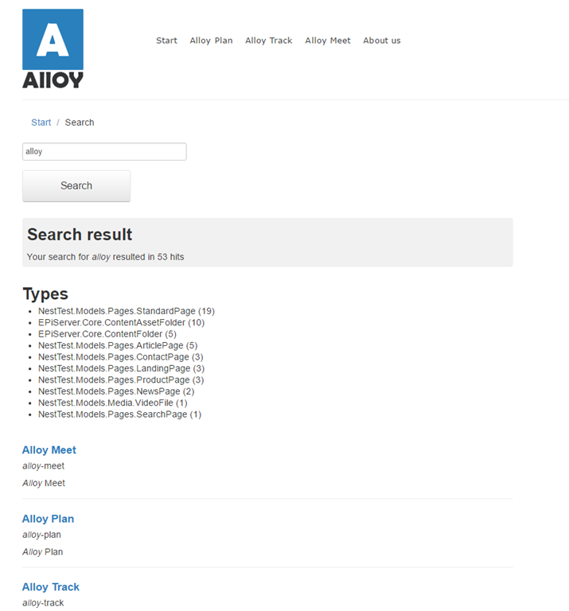Go to Alloy Track in navigation

click(268, 41)
